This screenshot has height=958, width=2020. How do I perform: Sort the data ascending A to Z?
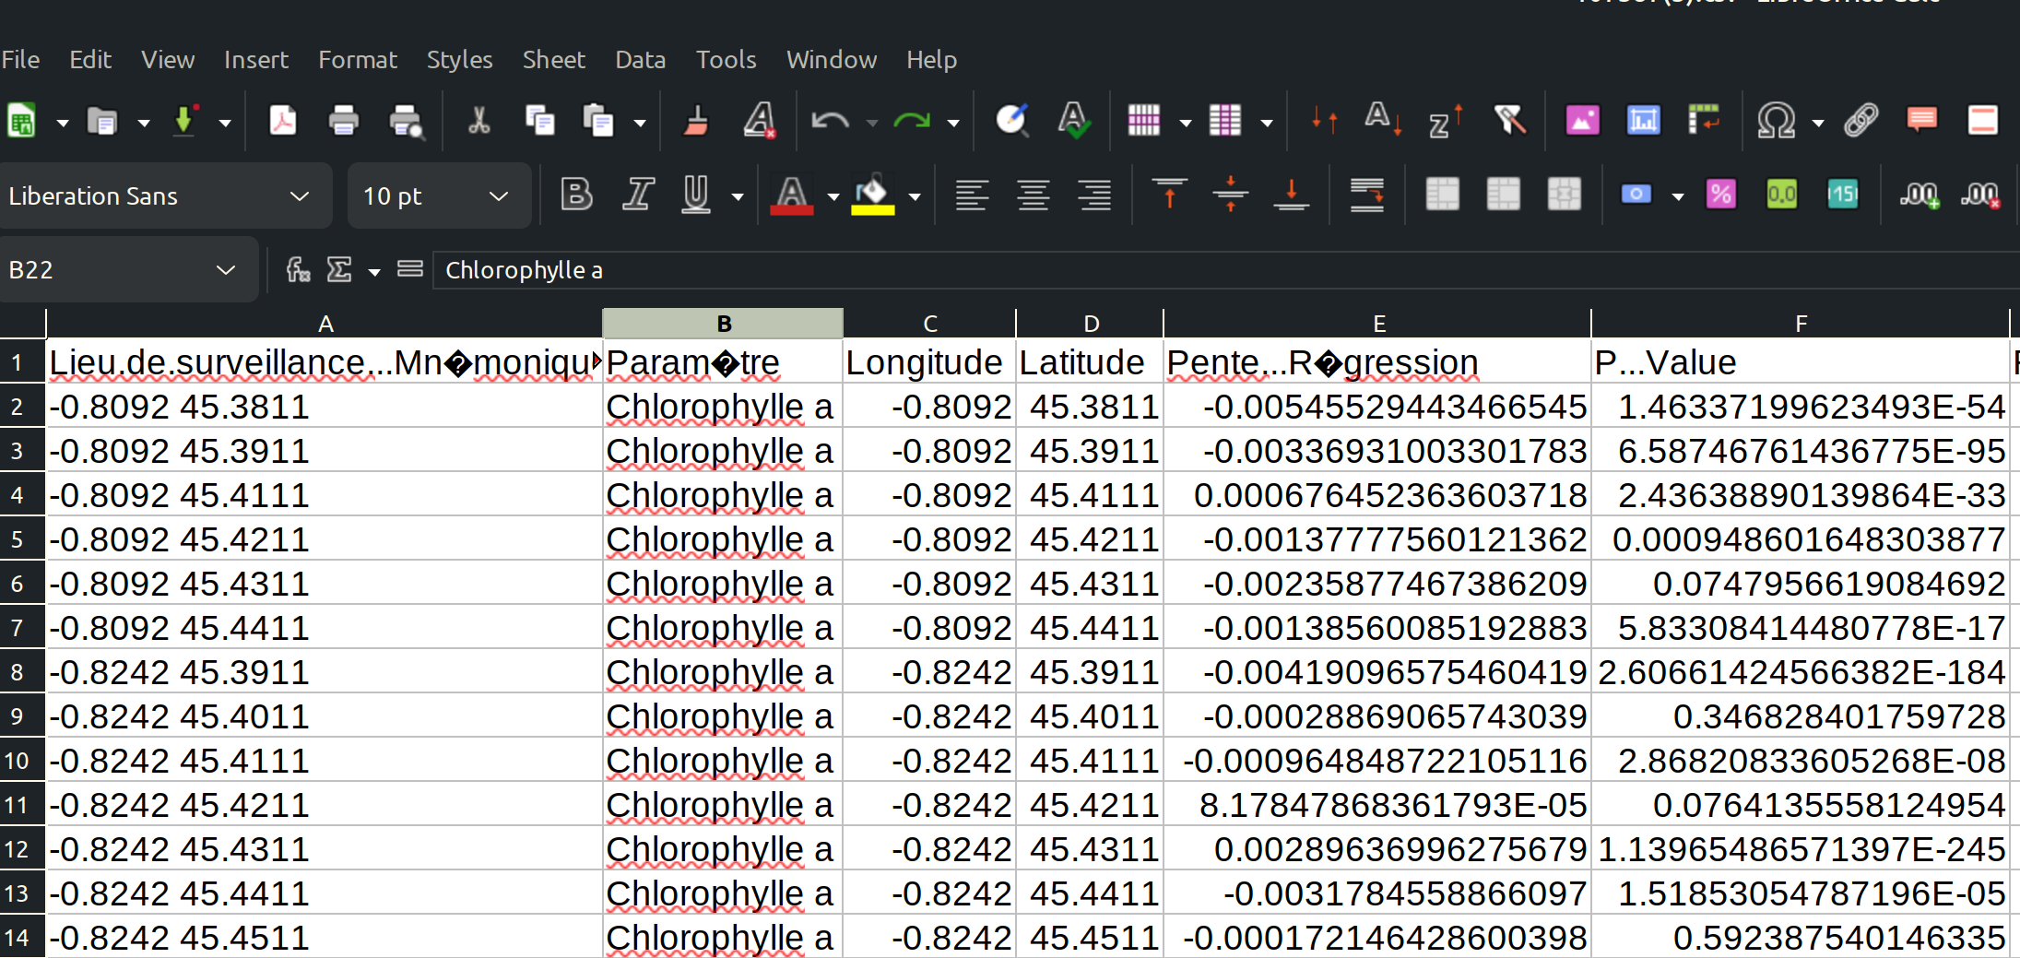click(1380, 120)
